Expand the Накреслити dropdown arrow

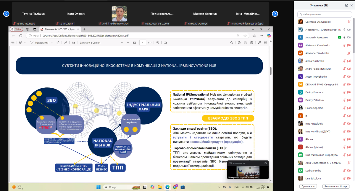coord(51,43)
